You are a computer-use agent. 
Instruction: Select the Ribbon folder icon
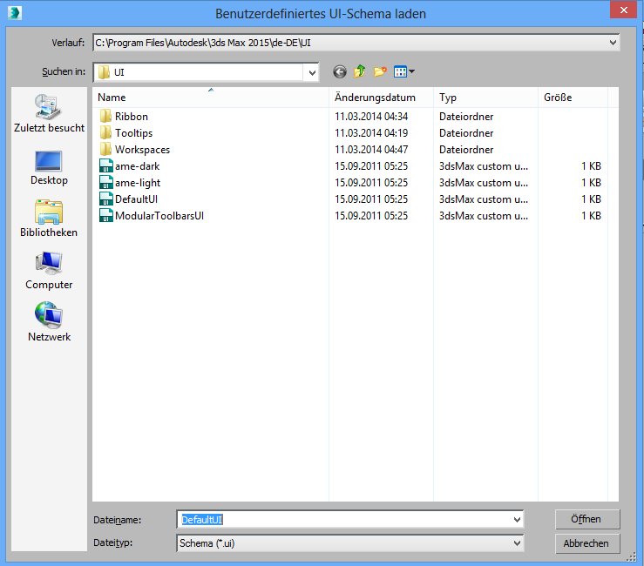coord(105,116)
